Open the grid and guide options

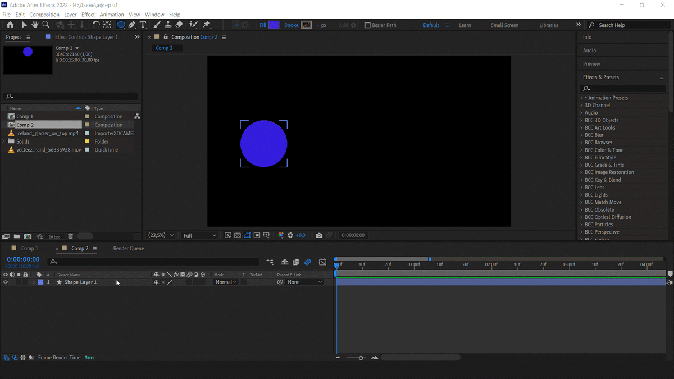pos(266,235)
